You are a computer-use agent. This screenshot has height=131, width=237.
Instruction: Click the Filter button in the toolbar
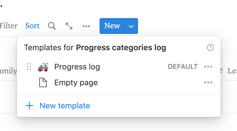(8, 26)
